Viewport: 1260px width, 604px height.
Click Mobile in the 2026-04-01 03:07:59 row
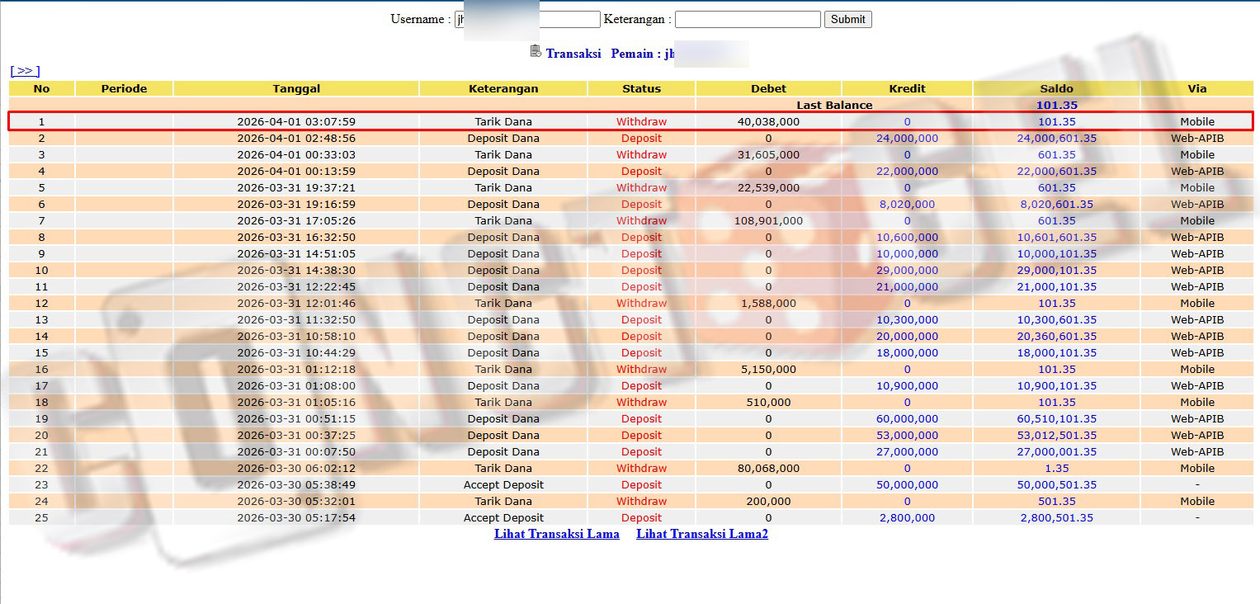point(1197,121)
